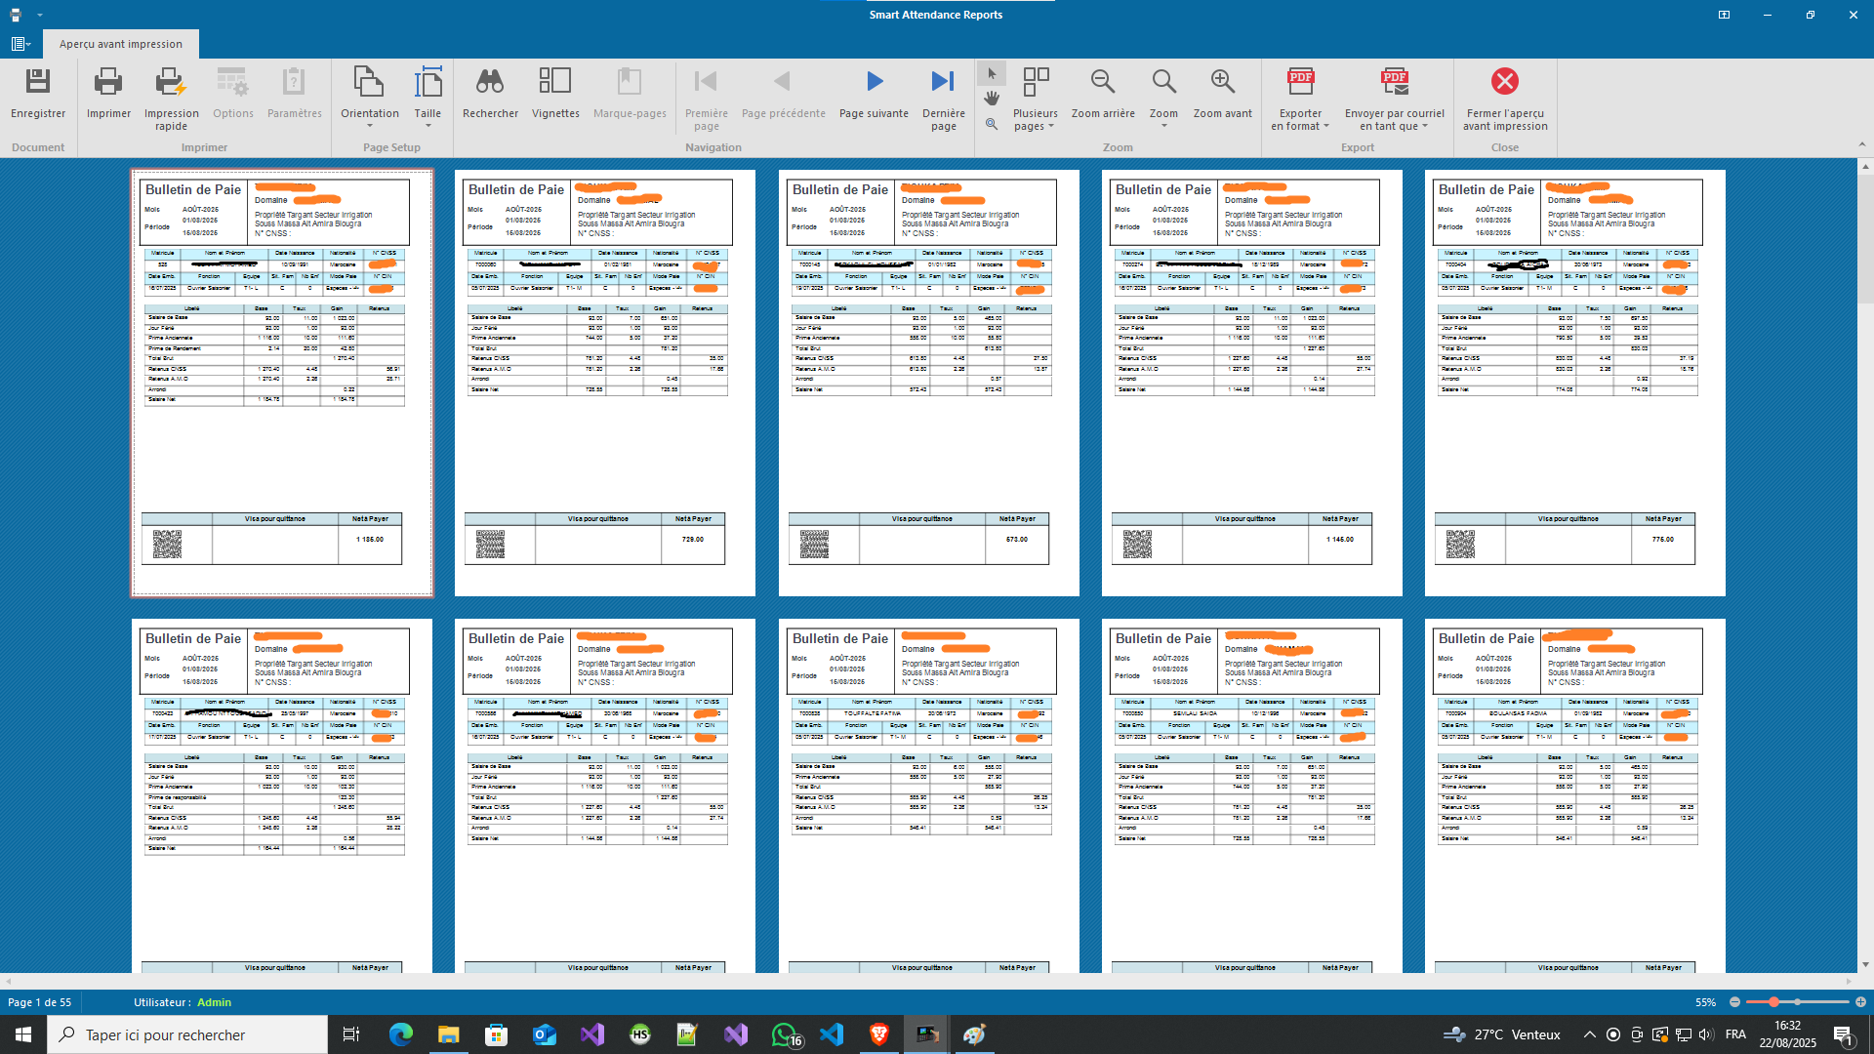
Task: Show Vignettes thumbnails panel
Action: (555, 83)
